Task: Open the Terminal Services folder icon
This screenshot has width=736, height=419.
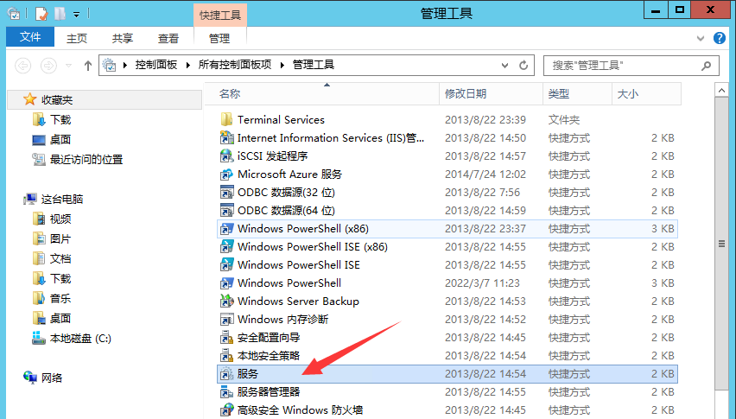Action: [x=227, y=119]
